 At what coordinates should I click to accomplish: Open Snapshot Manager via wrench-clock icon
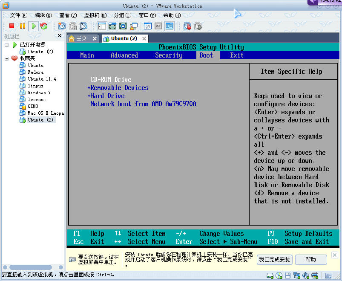point(83,26)
